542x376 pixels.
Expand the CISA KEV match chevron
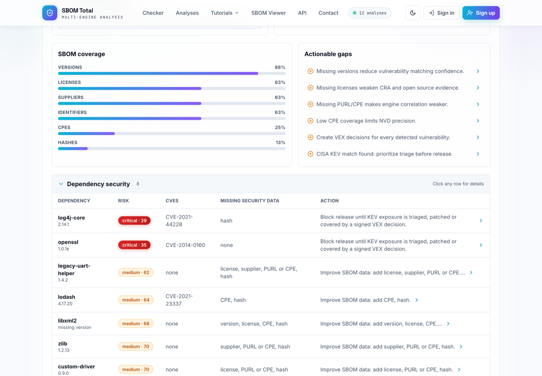click(x=478, y=154)
